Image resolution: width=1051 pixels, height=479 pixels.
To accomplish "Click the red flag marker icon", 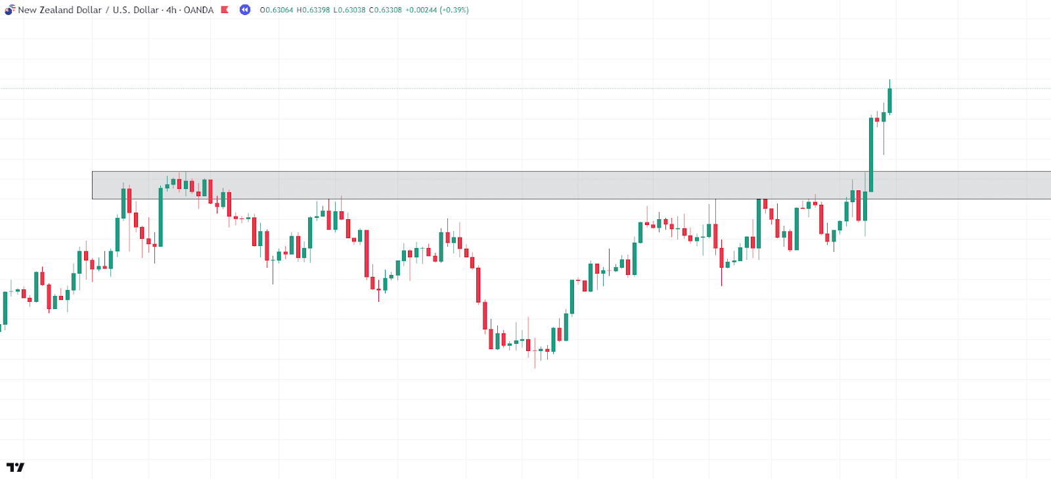I will point(225,10).
